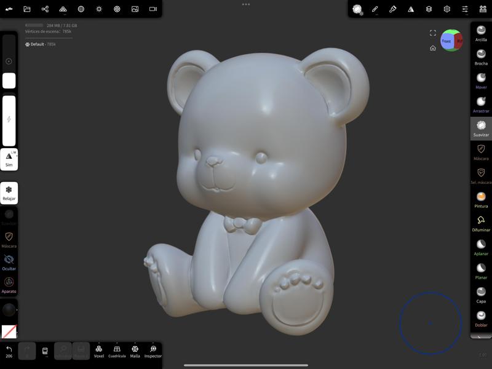Screen dimensions: 492x369
Task: Open the Painting brush menu
Action: (393, 9)
